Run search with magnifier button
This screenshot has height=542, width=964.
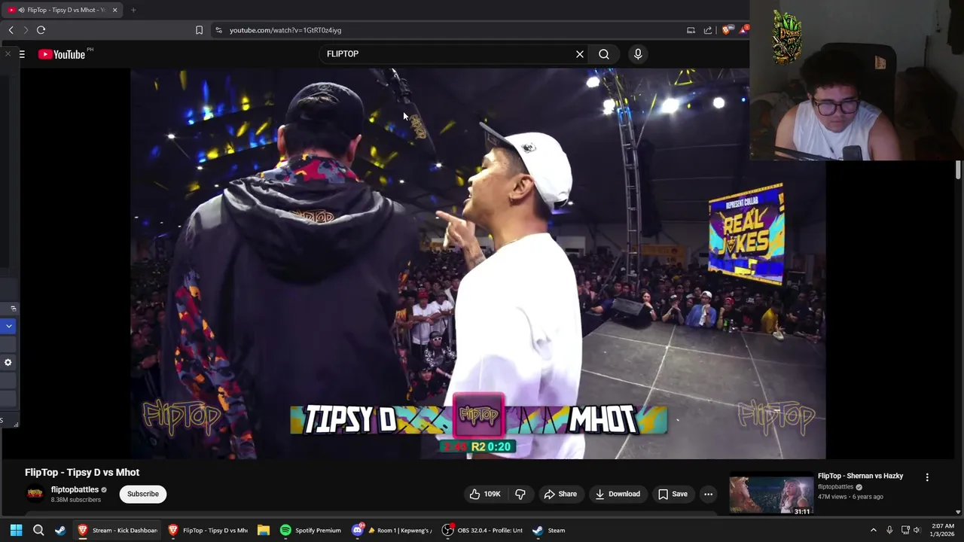coord(604,54)
